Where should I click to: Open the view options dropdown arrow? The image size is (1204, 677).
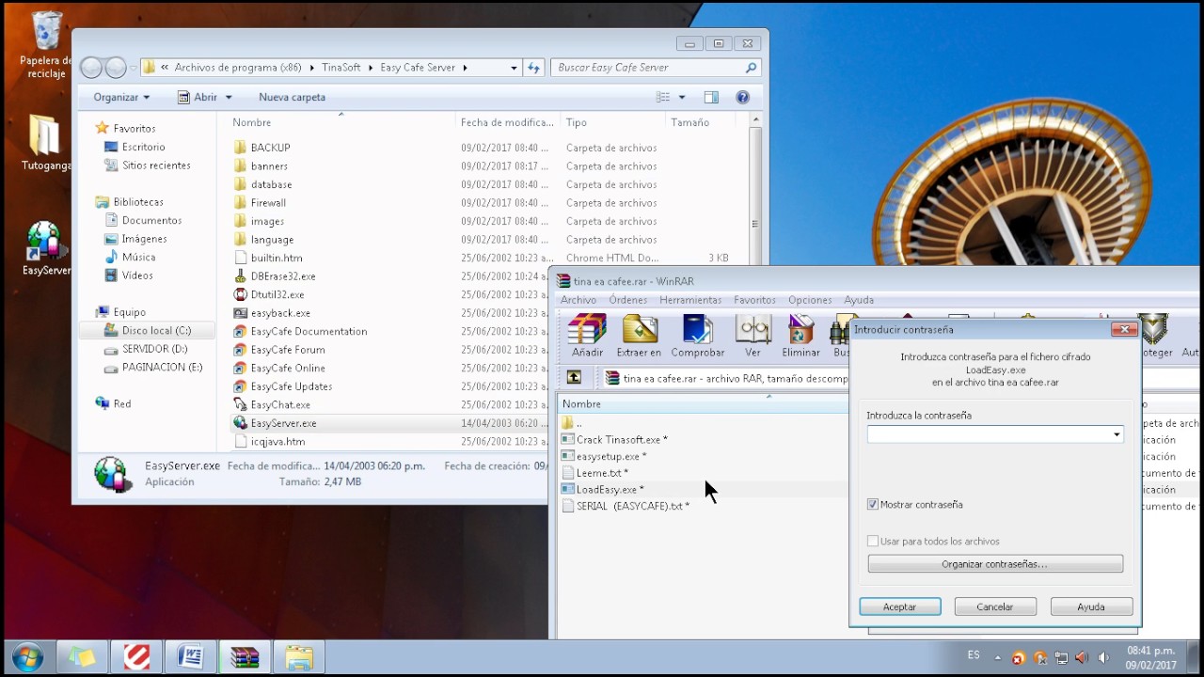pos(682,97)
